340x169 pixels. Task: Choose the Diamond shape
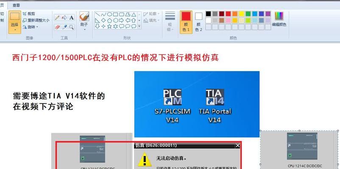pyautogui.click(x=103, y=20)
